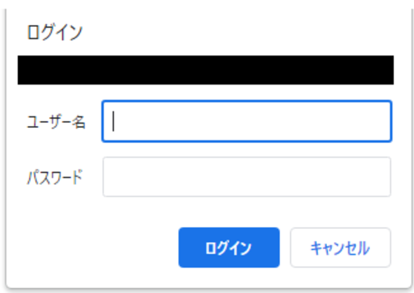This screenshot has width=414, height=293.
Task: Focus the パスワード input field
Action: tap(246, 177)
